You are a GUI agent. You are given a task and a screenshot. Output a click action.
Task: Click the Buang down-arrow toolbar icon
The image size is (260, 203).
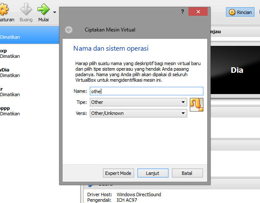click(26, 9)
